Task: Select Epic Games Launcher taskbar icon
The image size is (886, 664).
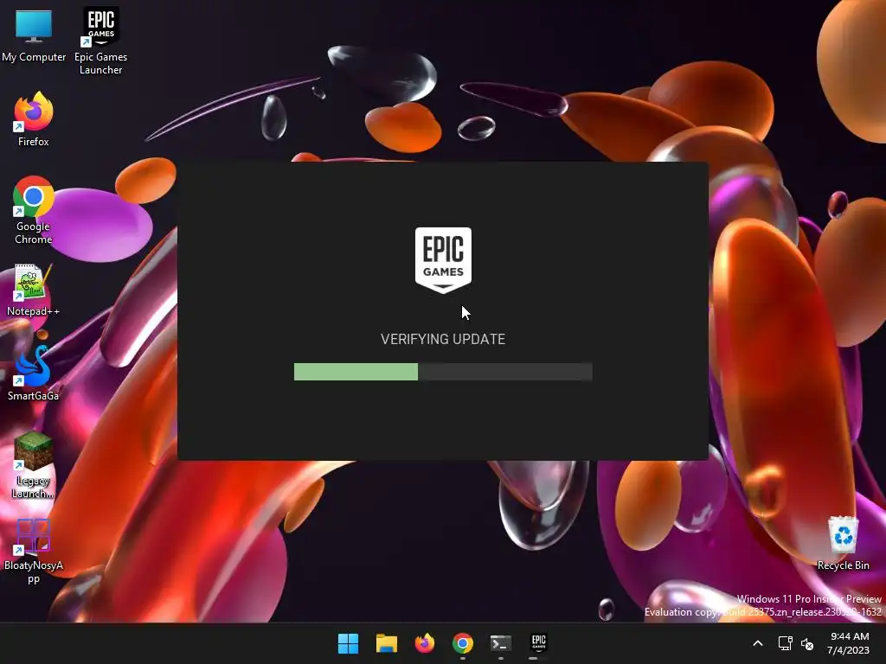Action: pyautogui.click(x=538, y=643)
